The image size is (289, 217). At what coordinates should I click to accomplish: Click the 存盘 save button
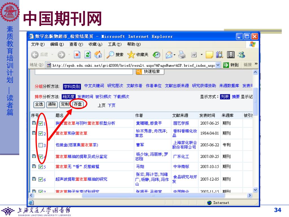tap(78, 105)
